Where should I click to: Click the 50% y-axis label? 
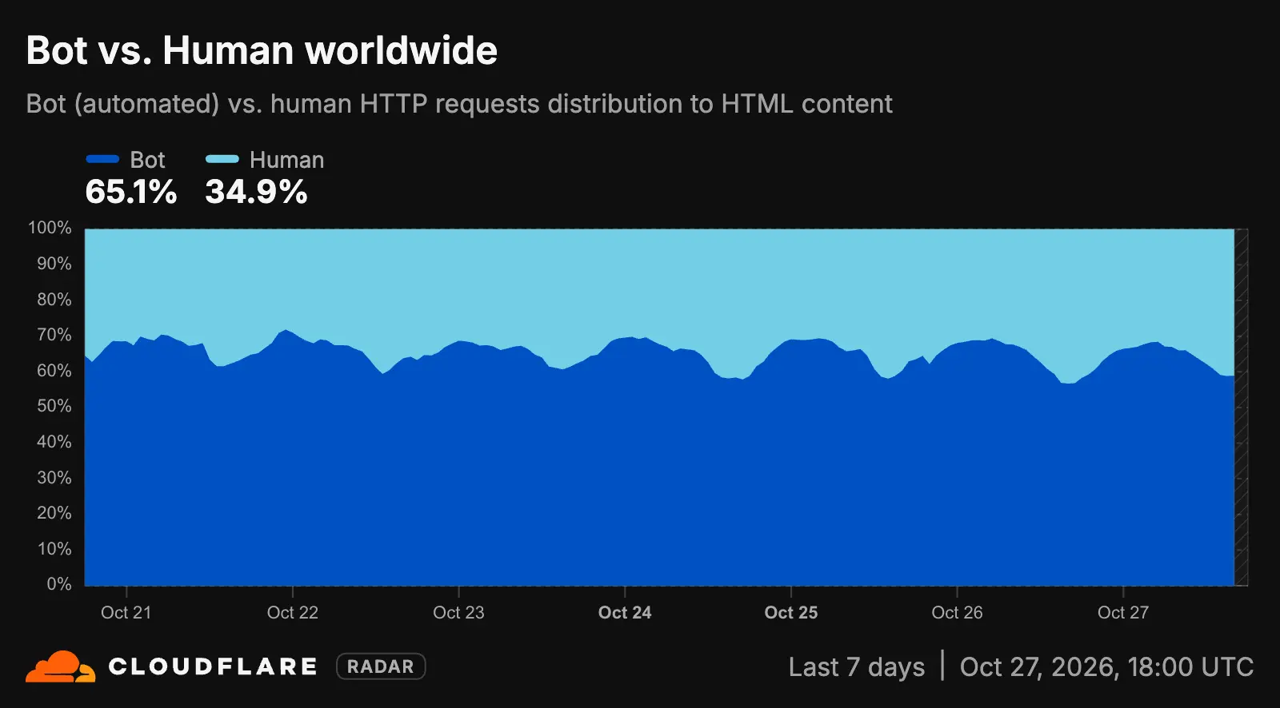pyautogui.click(x=54, y=406)
